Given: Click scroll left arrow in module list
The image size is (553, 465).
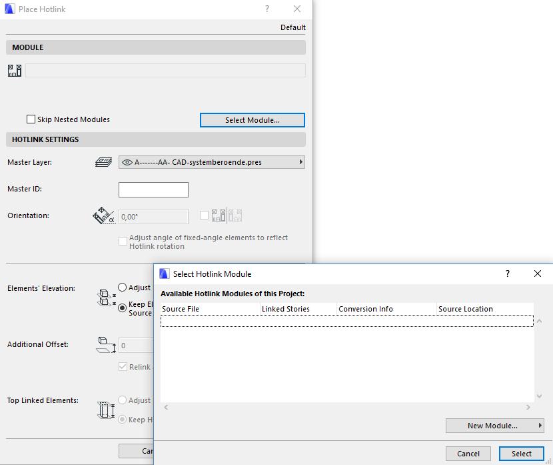Looking at the screenshot, I should pos(166,407).
